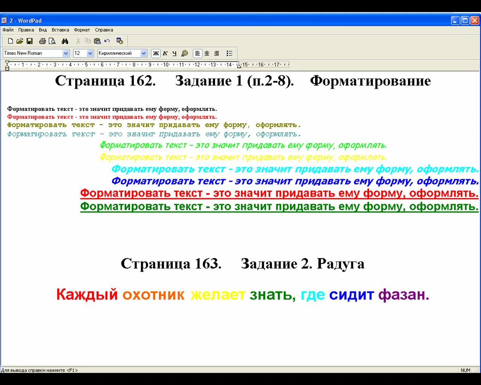This screenshot has width=481, height=385.
Task: Expand the Кириллический script dropdown arrow
Action: [x=144, y=53]
